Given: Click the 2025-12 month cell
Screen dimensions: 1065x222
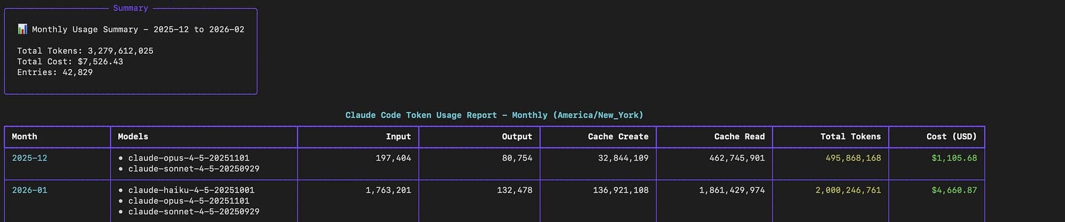Looking at the screenshot, I should coord(30,158).
